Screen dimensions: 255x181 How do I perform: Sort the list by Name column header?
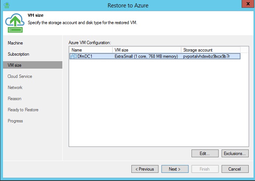(x=91, y=50)
